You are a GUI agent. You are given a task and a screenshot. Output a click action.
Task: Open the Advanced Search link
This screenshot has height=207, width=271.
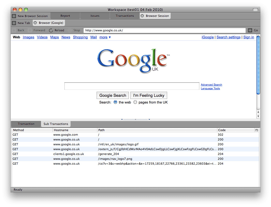pos(211,84)
